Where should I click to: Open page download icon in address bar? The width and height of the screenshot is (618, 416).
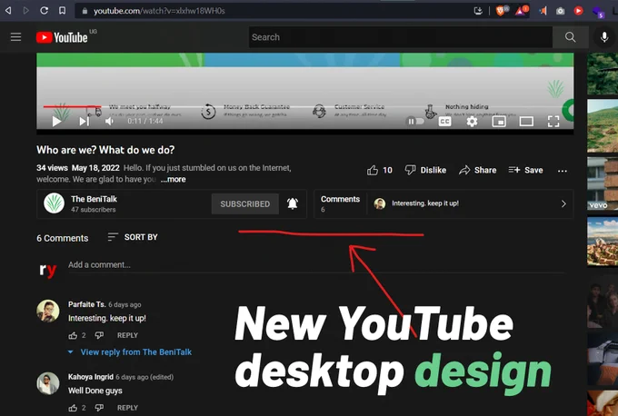[478, 11]
